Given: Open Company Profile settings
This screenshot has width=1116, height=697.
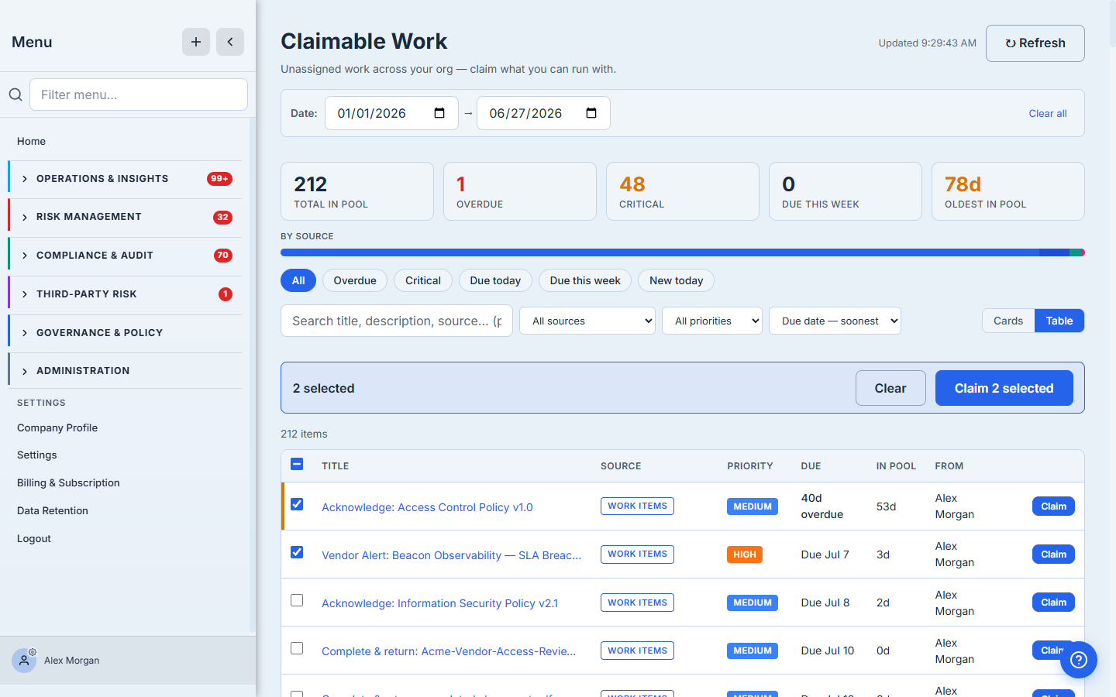Looking at the screenshot, I should (x=57, y=427).
